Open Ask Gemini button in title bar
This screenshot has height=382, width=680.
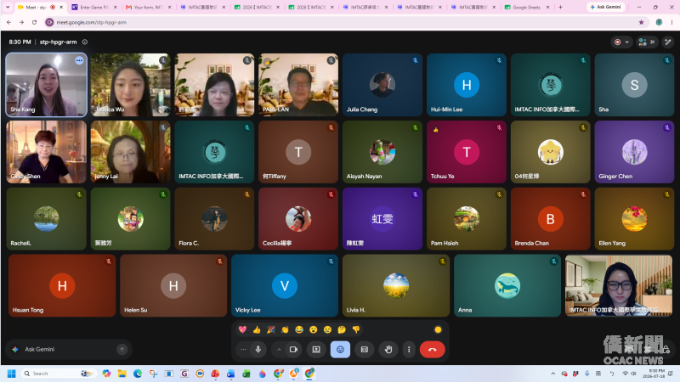pos(605,7)
